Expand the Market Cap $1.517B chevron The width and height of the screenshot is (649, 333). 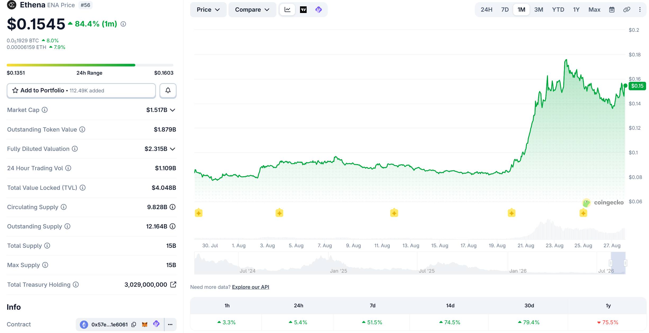click(173, 110)
